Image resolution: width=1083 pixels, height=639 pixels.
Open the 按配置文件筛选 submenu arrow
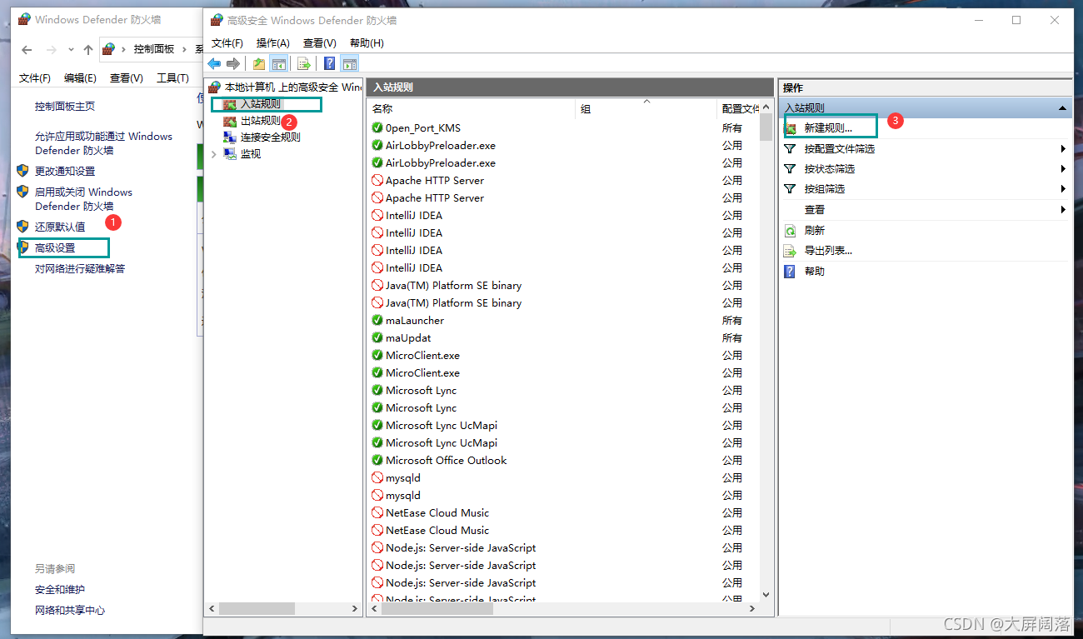[x=1064, y=148]
